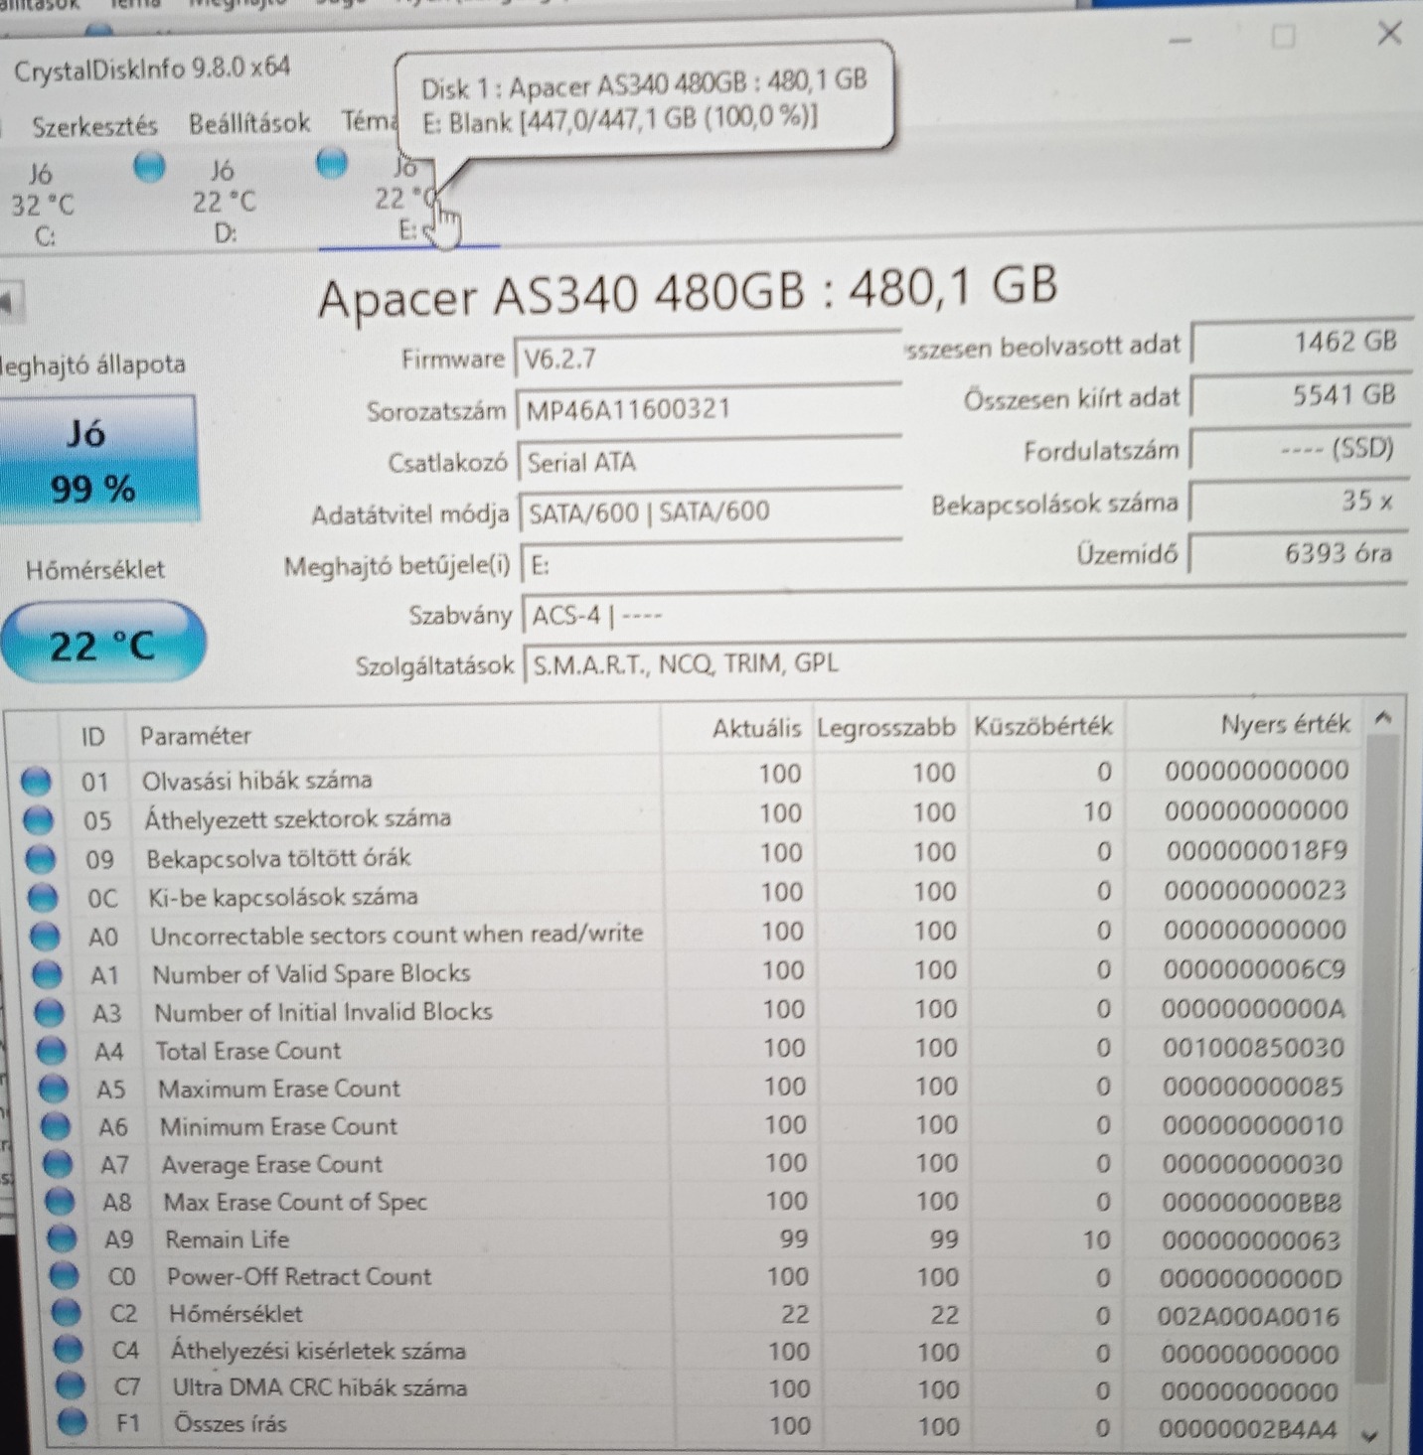This screenshot has width=1423, height=1455.
Task: Click raw value 00000002B4A4
Action: tap(1247, 1430)
